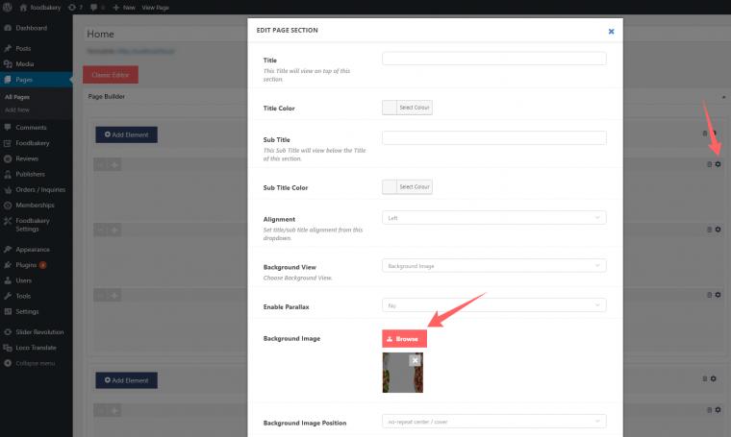Close the Edit Page Section dialog

[x=611, y=31]
